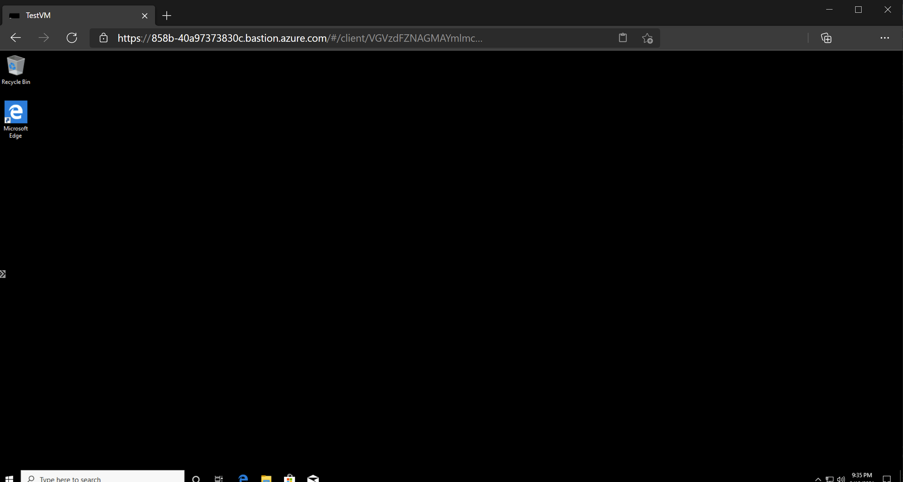The height and width of the screenshot is (482, 903).
Task: Open a new browser tab
Action: point(166,16)
